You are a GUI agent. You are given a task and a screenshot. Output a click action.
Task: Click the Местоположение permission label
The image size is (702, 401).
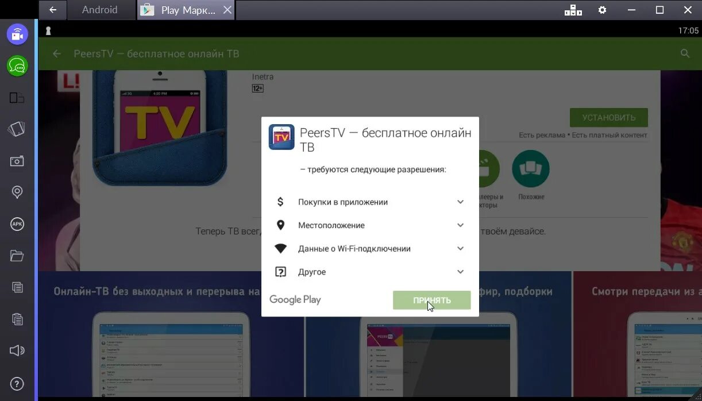[331, 225]
